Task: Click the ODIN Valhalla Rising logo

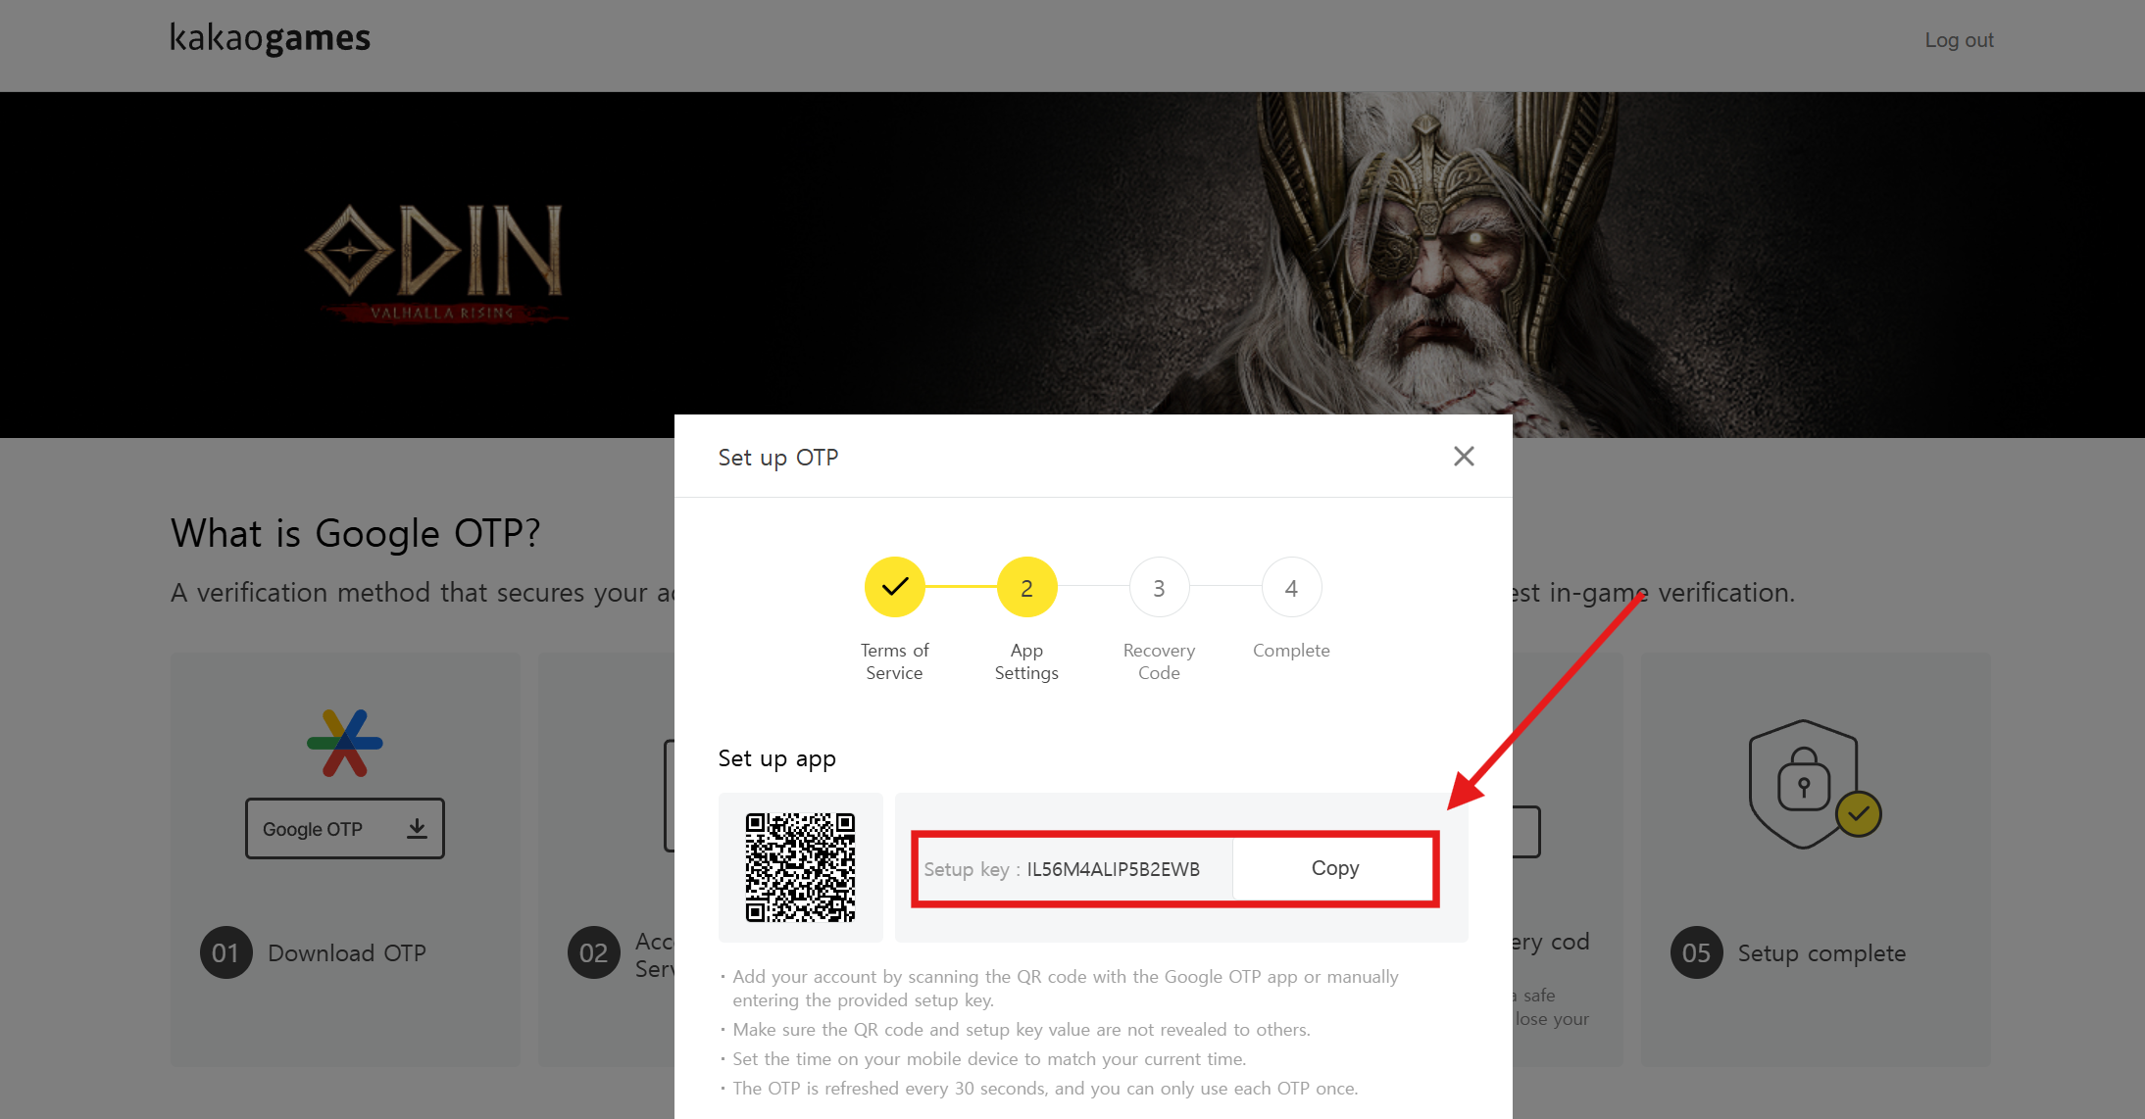Action: pos(436,263)
